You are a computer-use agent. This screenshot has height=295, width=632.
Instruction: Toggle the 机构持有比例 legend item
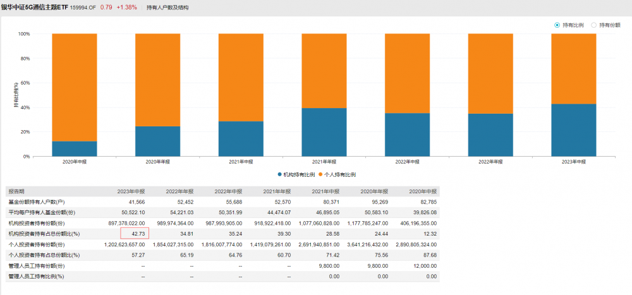[296, 174]
